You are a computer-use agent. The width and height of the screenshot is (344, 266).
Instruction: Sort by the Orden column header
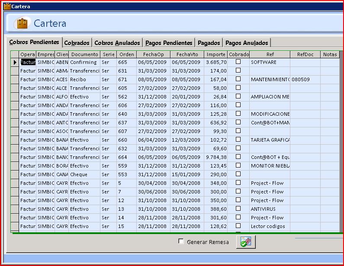[x=127, y=54]
